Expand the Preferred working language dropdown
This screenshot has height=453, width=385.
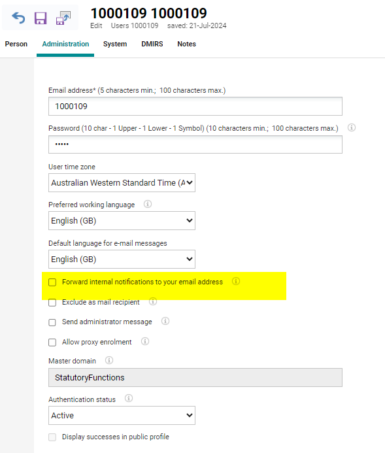tap(122, 221)
